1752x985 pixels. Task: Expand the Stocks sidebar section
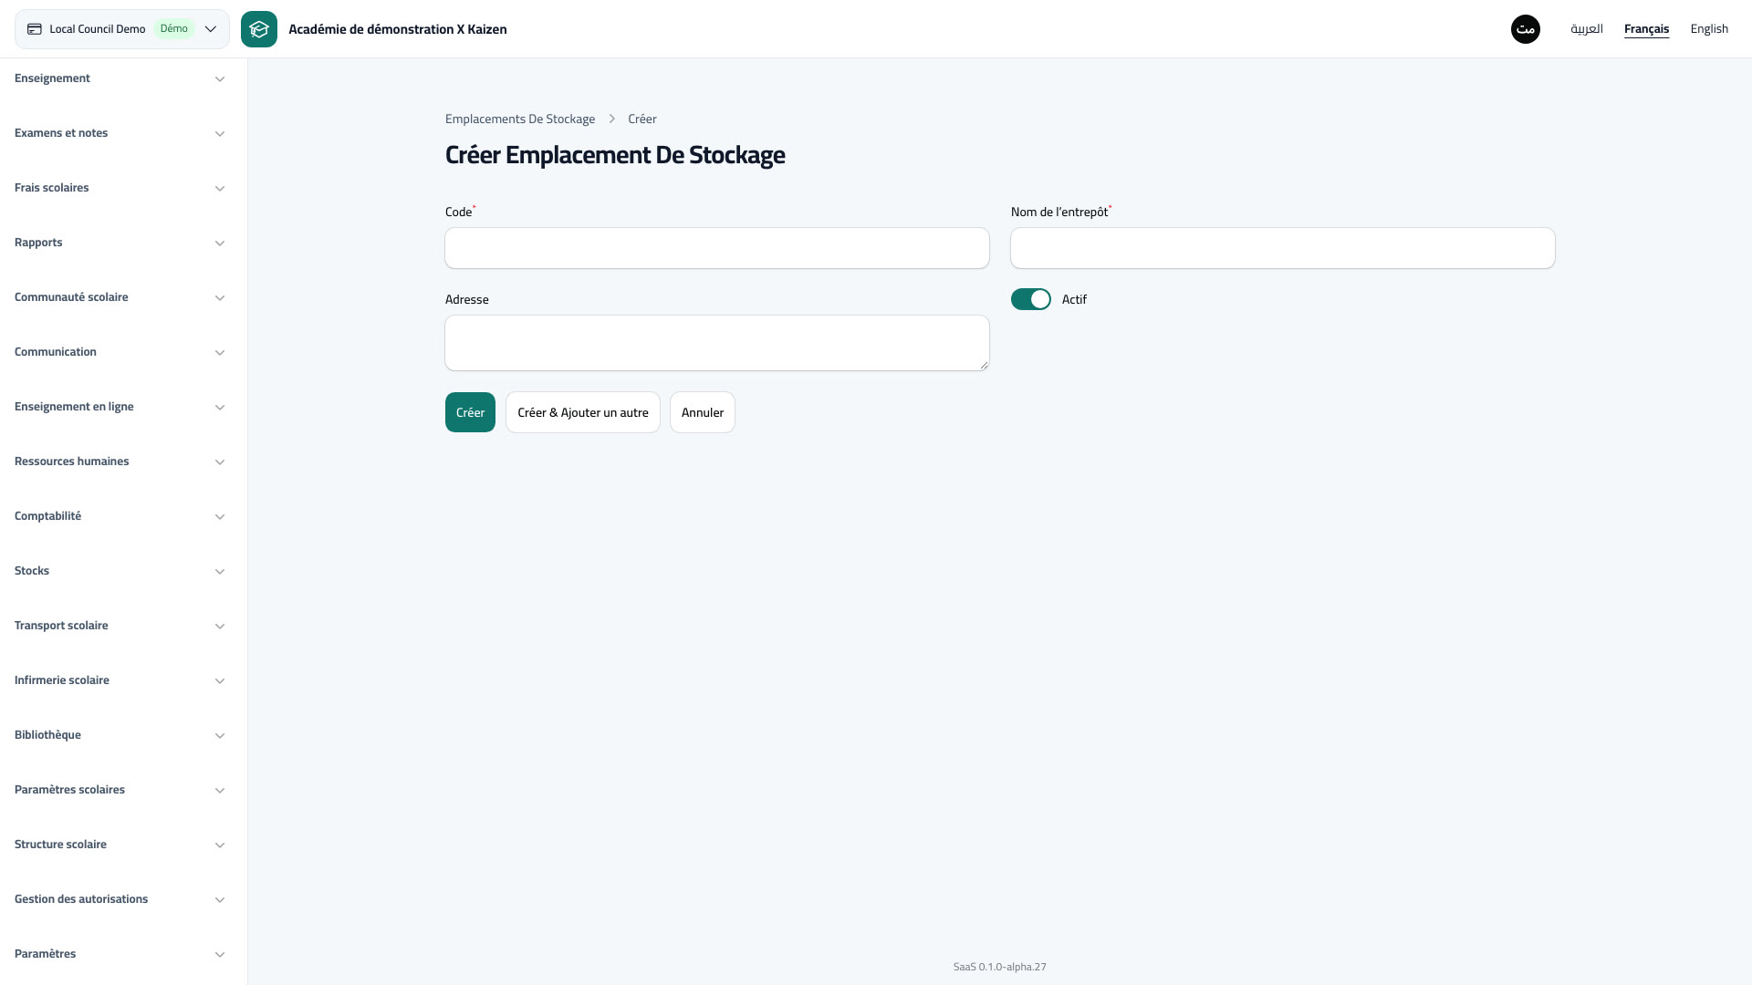pyautogui.click(x=120, y=571)
